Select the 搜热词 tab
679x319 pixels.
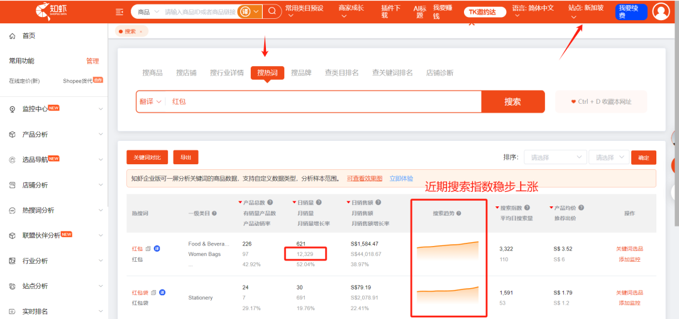pyautogui.click(x=268, y=73)
